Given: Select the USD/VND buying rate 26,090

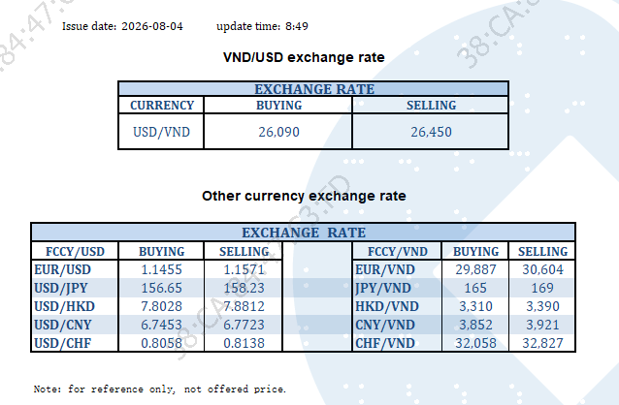Looking at the screenshot, I should 278,132.
